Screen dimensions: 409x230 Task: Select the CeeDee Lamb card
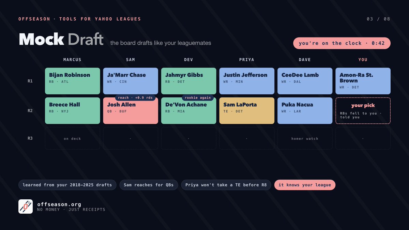[x=305, y=81]
